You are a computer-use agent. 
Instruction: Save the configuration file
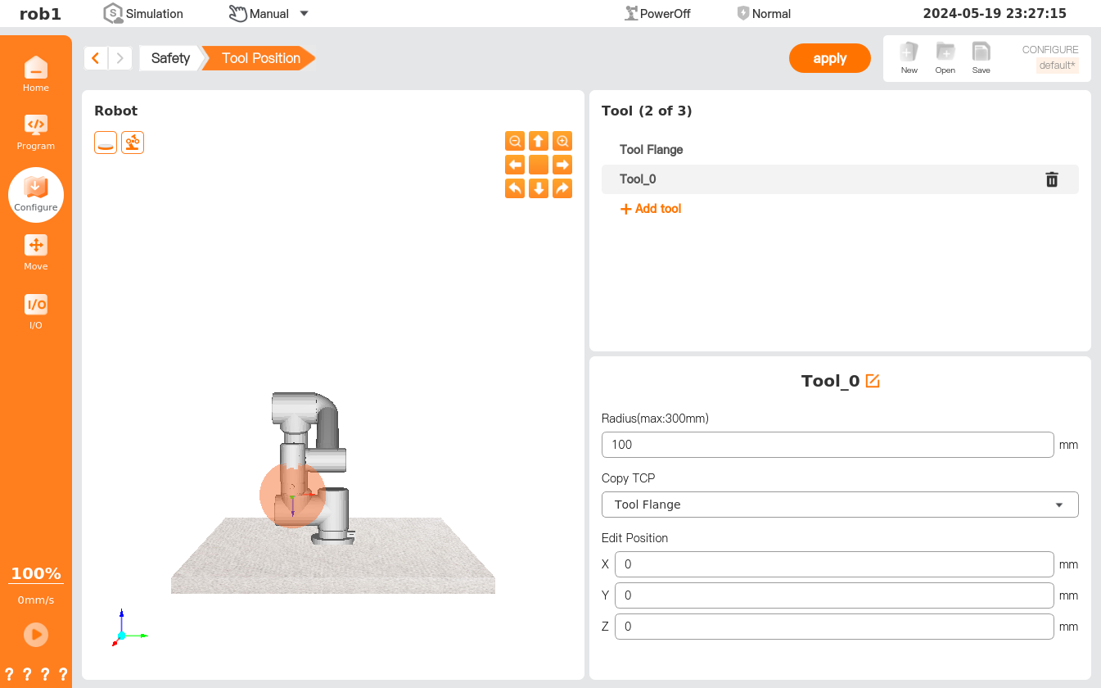pos(981,58)
